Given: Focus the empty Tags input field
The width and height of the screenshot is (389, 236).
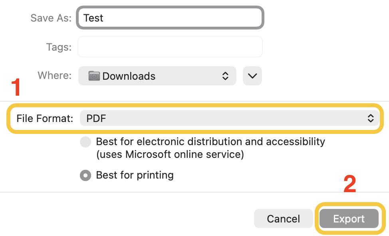Looking at the screenshot, I should 170,47.
